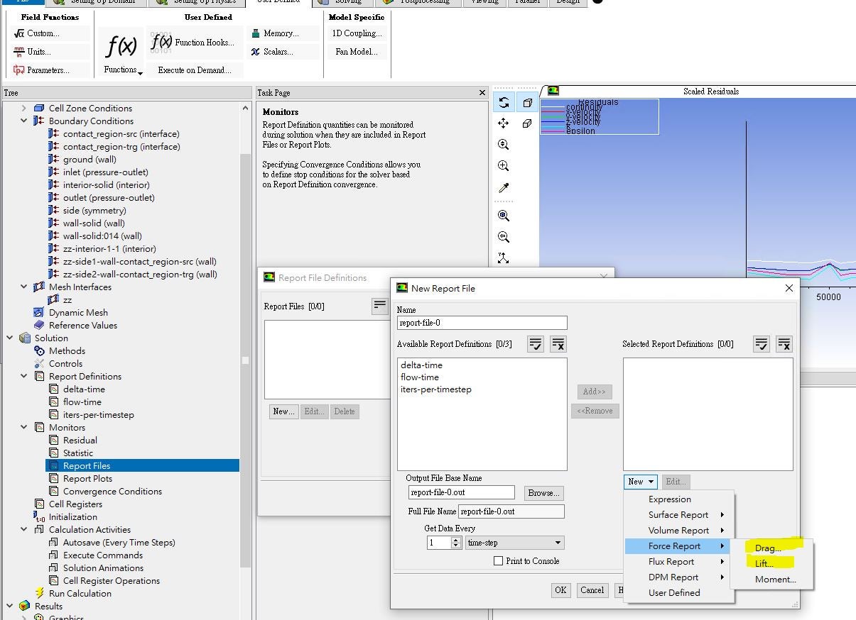856x620 pixels.
Task: Open the Surface Report submenu
Action: tap(678, 515)
